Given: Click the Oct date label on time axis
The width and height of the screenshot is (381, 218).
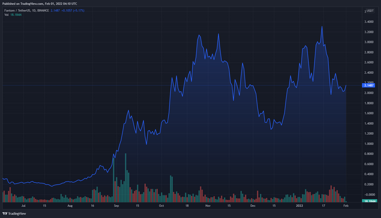Looking at the screenshot, I should tap(161, 206).
